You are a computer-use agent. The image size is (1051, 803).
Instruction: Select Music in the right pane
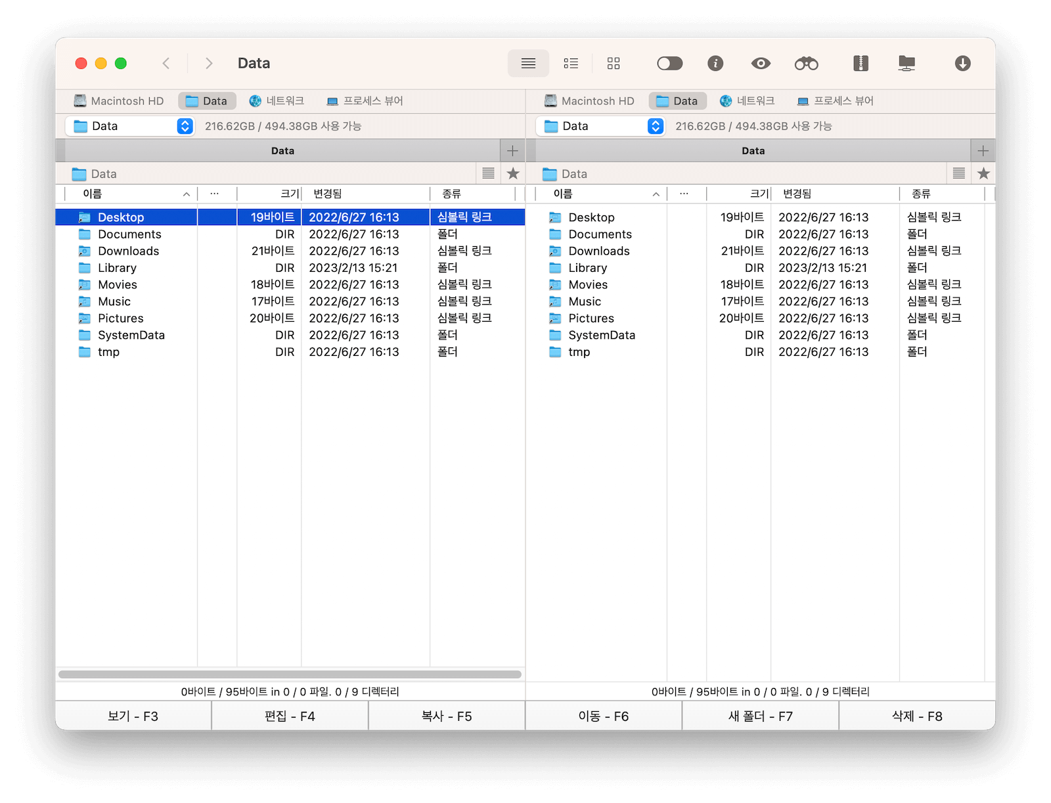tap(761, 301)
